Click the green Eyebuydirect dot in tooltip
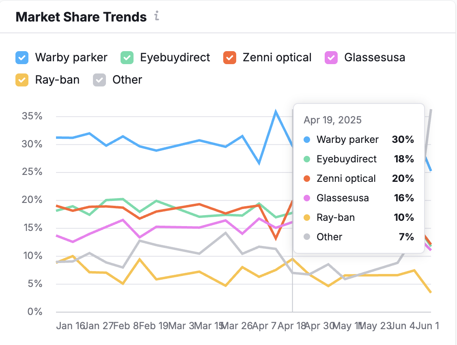 pyautogui.click(x=307, y=159)
